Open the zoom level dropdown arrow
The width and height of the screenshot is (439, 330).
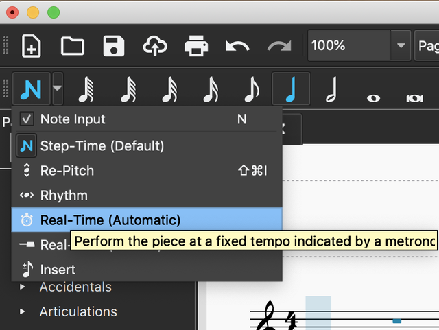pyautogui.click(x=401, y=46)
